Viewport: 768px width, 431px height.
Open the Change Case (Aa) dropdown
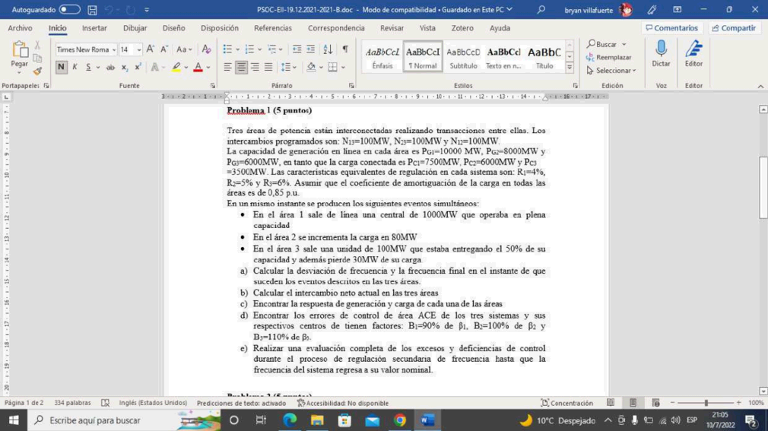pyautogui.click(x=184, y=49)
